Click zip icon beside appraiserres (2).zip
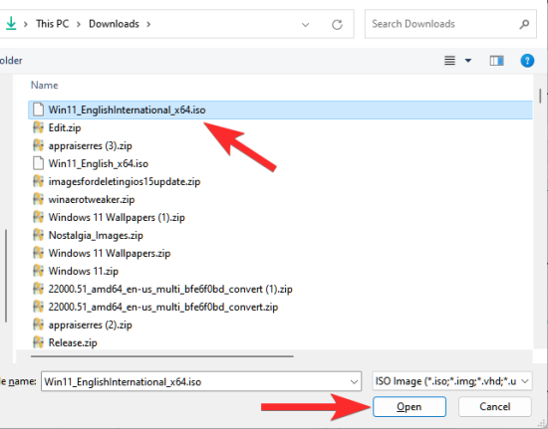This screenshot has width=548, height=429. (x=38, y=324)
